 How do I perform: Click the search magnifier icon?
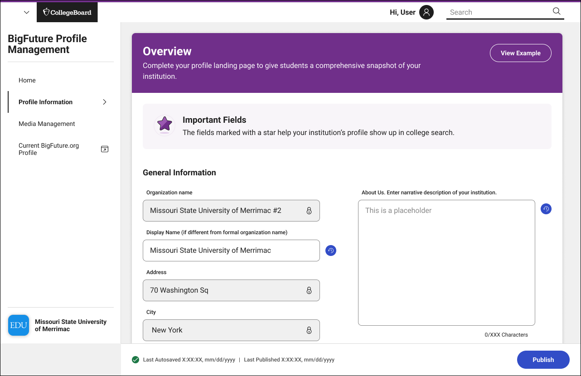[x=557, y=11]
